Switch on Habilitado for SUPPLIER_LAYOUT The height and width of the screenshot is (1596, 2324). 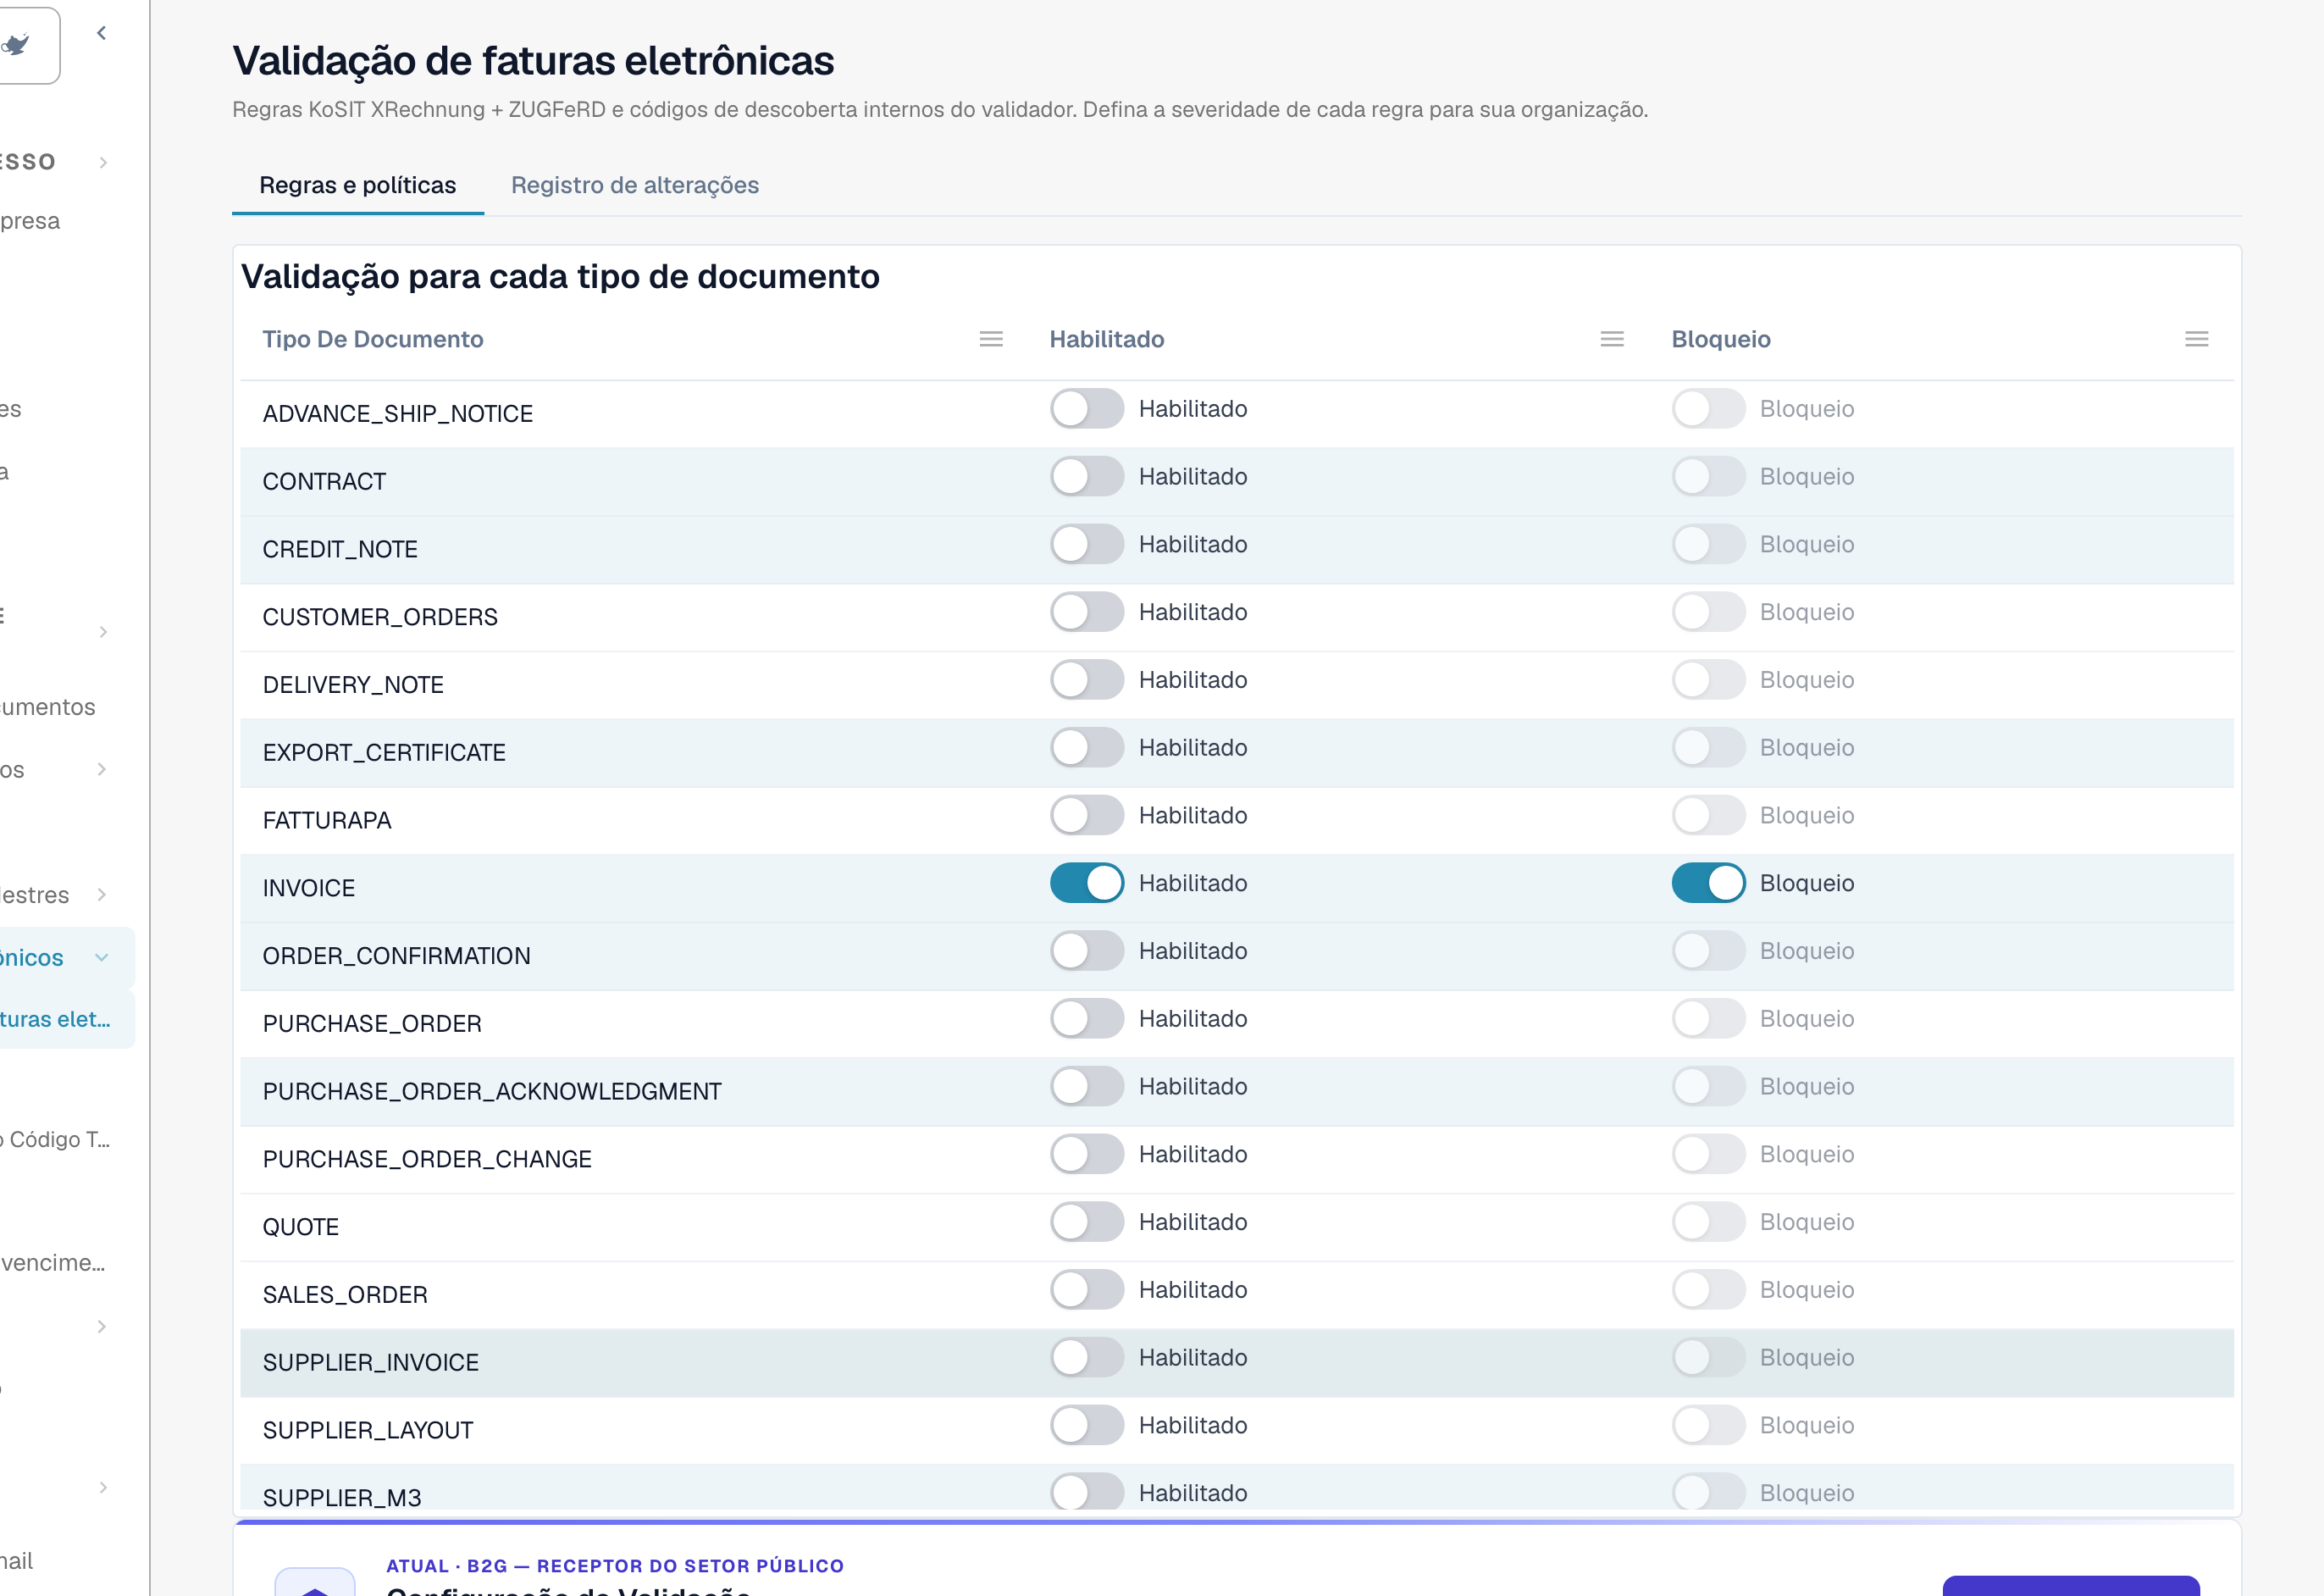click(1086, 1425)
